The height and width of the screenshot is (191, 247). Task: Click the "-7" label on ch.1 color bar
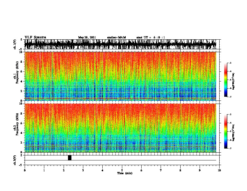(230, 97)
